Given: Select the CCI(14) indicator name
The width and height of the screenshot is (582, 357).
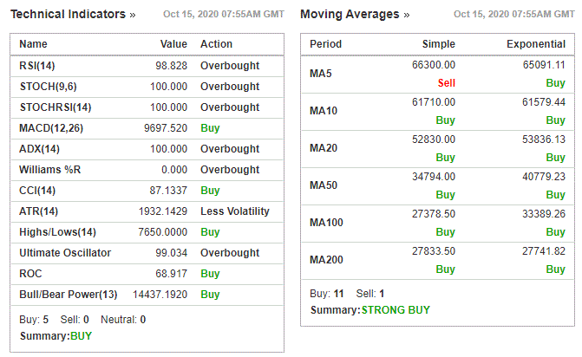Looking at the screenshot, I should pos(37,190).
